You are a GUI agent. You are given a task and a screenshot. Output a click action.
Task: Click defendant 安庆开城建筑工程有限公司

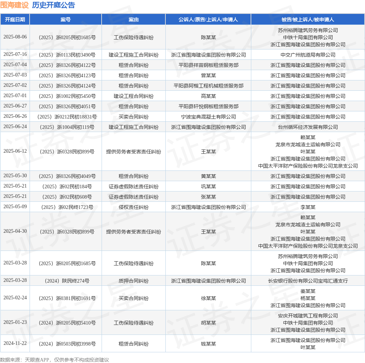tap(308, 316)
